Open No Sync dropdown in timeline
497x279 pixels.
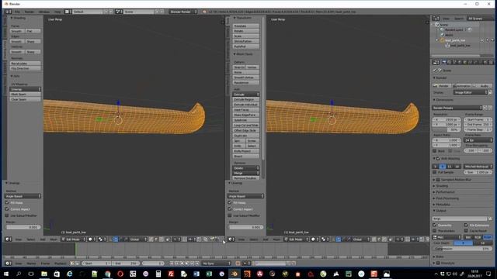click(x=216, y=263)
